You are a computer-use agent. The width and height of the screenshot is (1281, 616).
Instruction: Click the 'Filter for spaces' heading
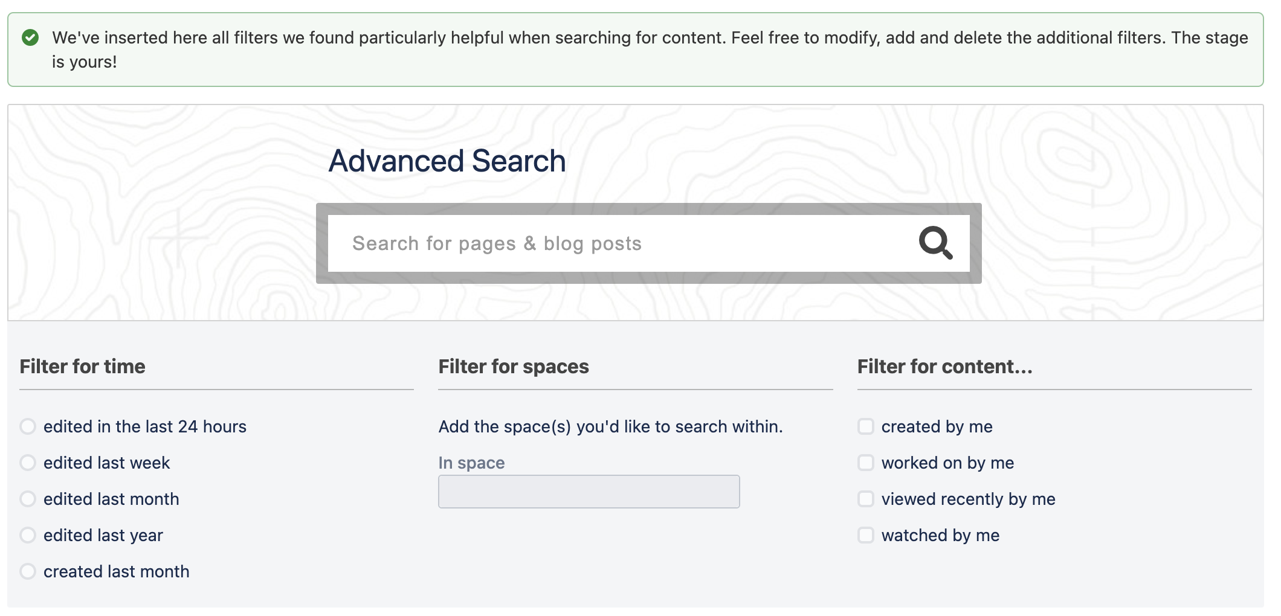[x=513, y=367]
